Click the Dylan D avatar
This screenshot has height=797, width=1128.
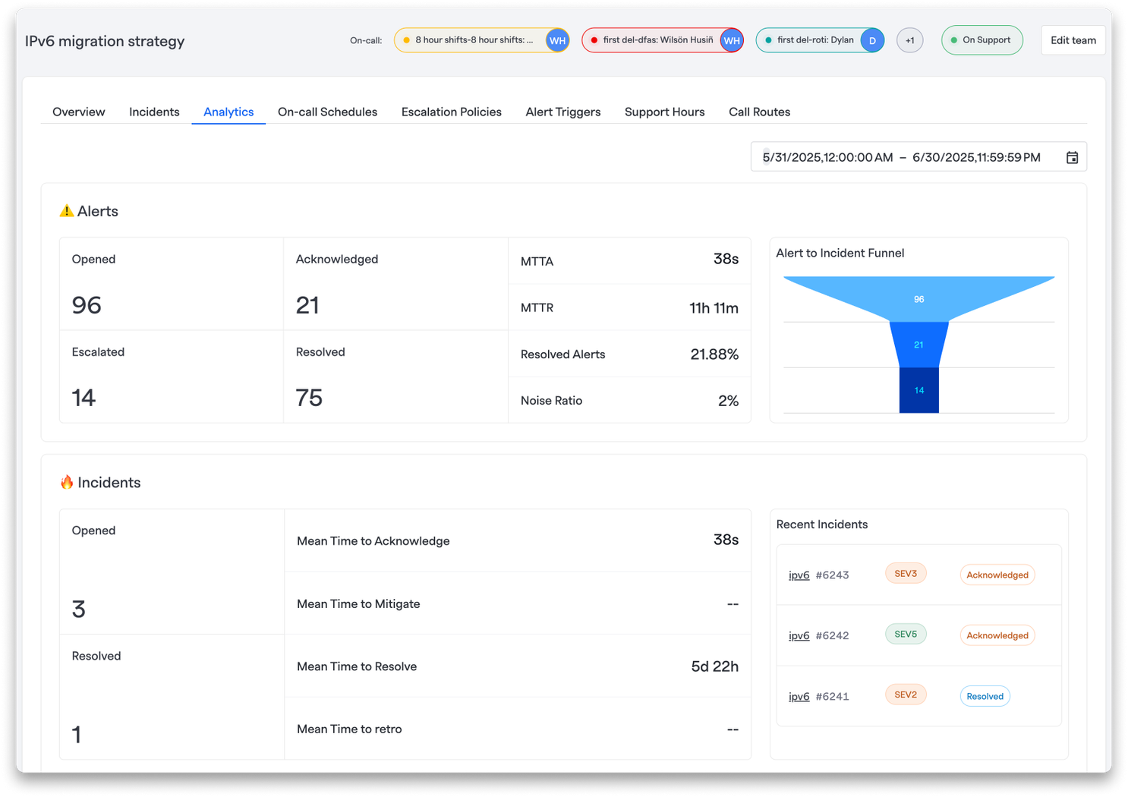point(872,40)
